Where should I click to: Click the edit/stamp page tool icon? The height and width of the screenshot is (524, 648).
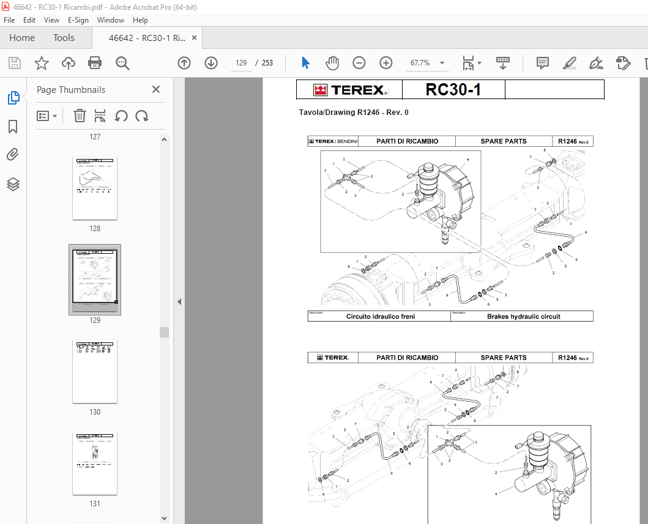(623, 63)
